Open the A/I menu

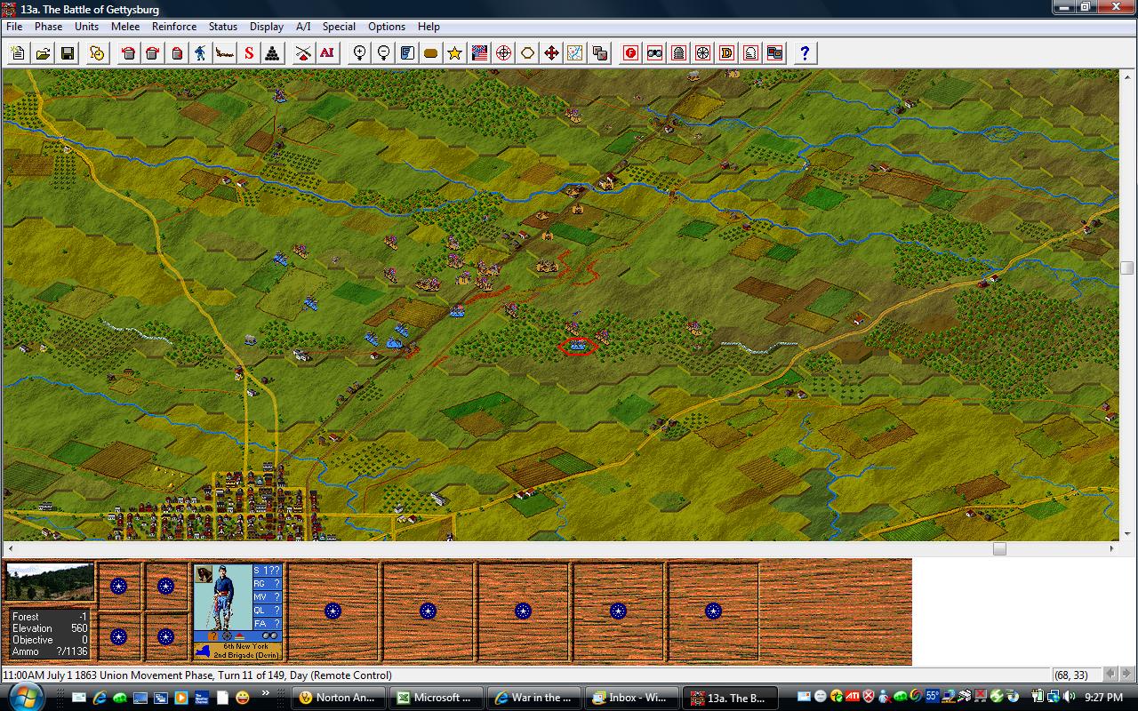303,27
